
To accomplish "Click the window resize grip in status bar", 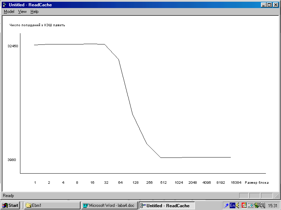I will tap(277, 196).
